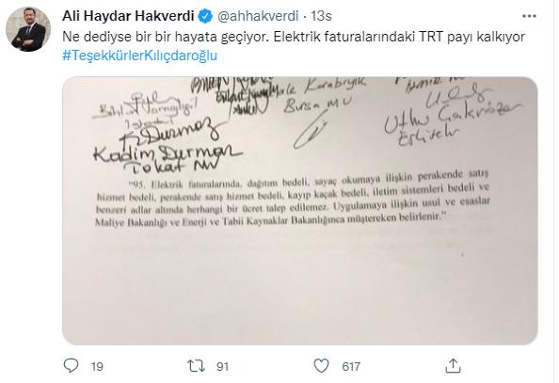
Task: Open the three-dot more options menu
Action: pos(529,16)
